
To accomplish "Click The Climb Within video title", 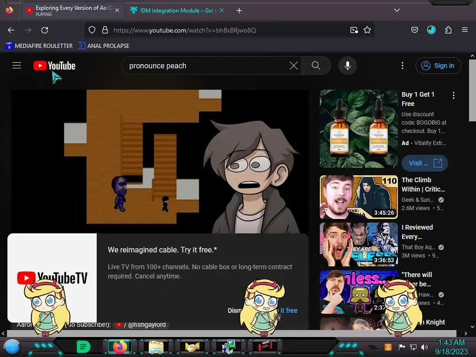I will point(423,185).
